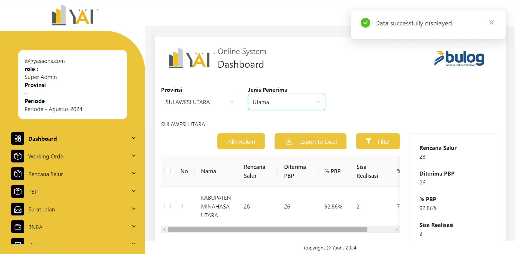The height and width of the screenshot is (254, 515).
Task: Click the Rencana Salur box icon
Action: [x=18, y=174]
